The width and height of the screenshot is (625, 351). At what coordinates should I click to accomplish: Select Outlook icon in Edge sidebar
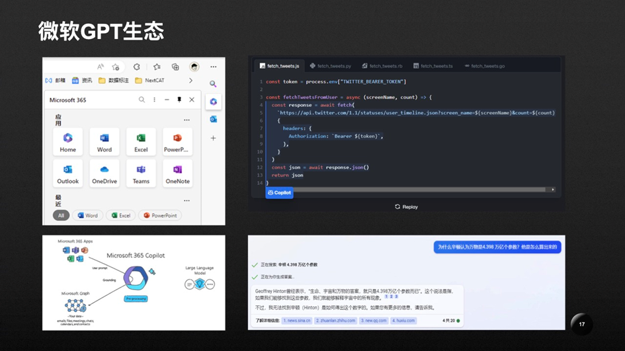[x=213, y=119]
